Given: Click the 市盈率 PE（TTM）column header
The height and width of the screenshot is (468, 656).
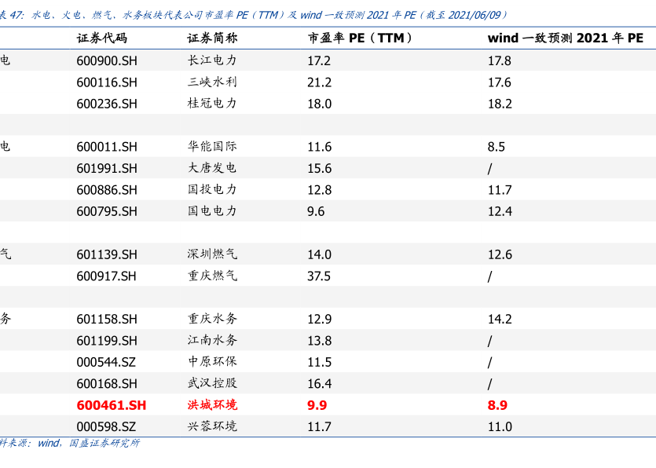Looking at the screenshot, I should 360,38.
